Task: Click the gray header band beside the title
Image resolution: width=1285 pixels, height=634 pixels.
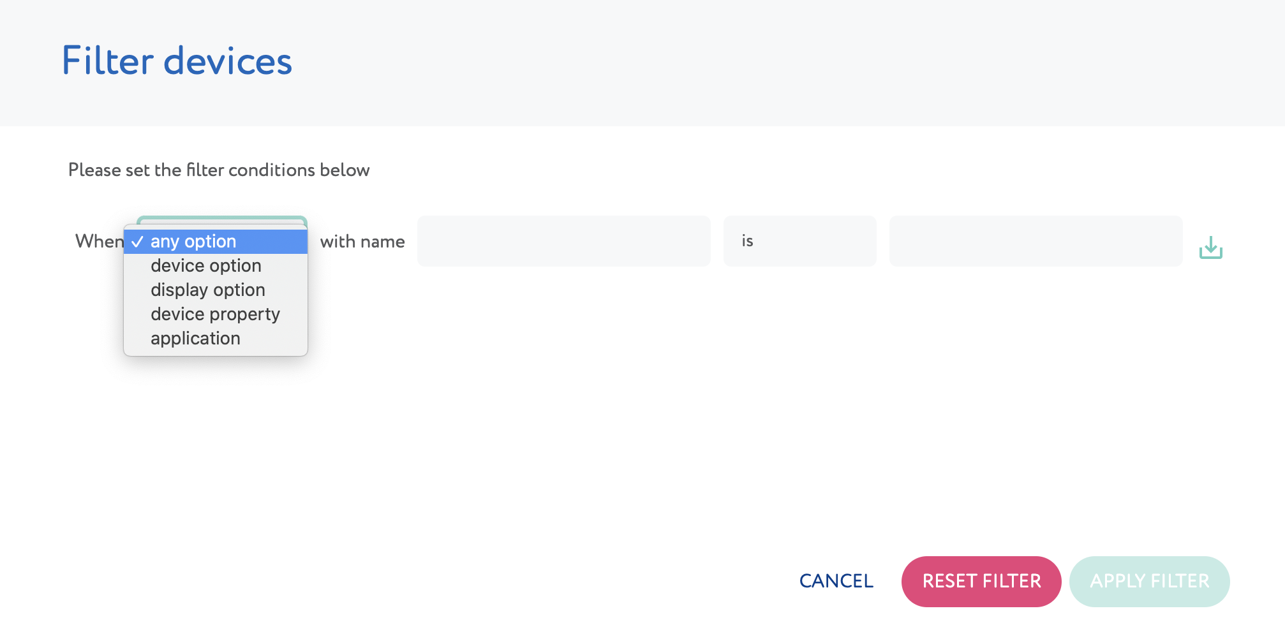Action: (766, 63)
